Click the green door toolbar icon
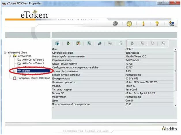The height and width of the screenshot is (135, 181). pyautogui.click(x=68, y=44)
